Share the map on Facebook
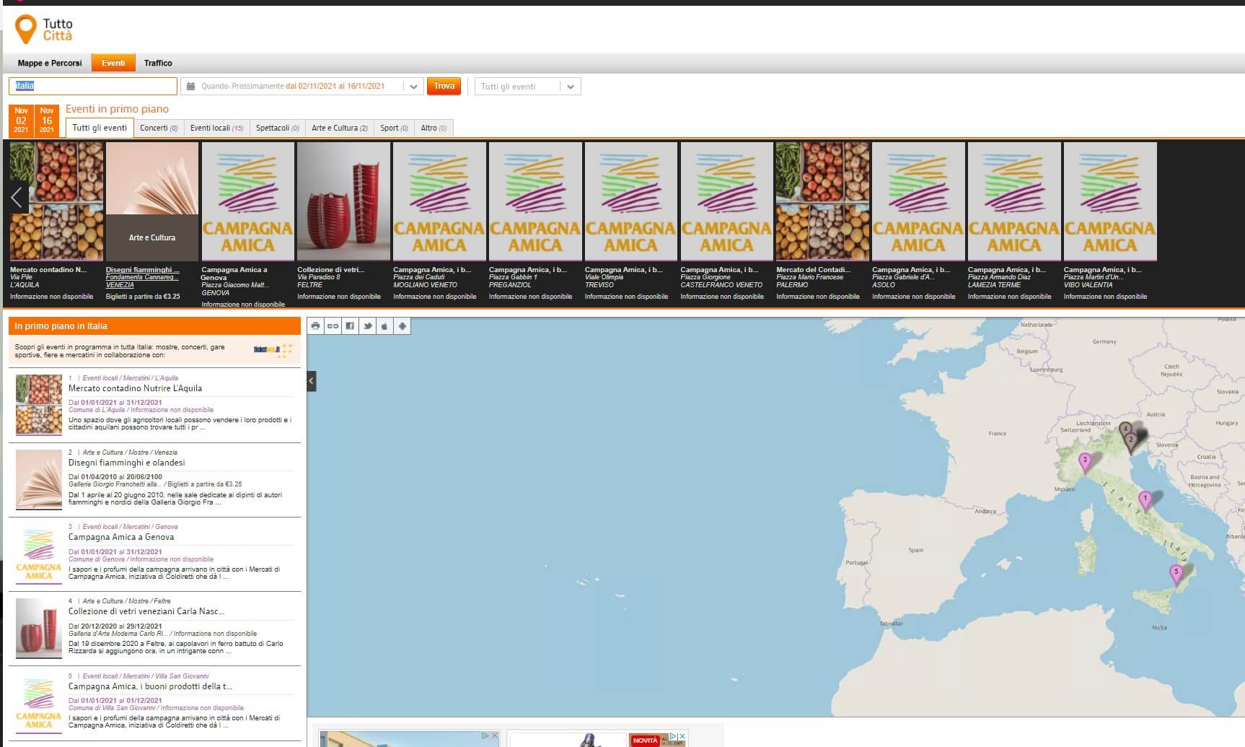 [350, 326]
